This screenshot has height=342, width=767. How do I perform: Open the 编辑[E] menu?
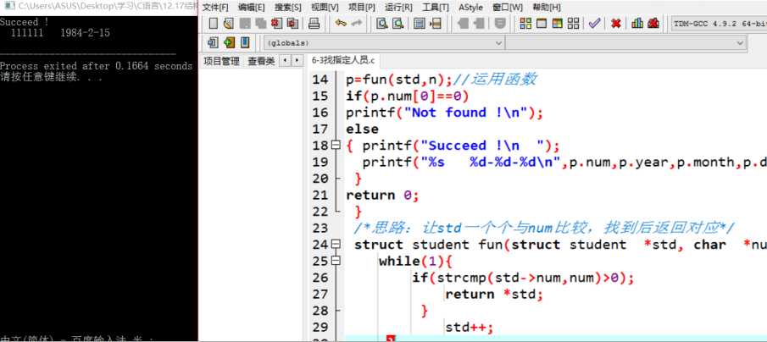click(x=252, y=8)
